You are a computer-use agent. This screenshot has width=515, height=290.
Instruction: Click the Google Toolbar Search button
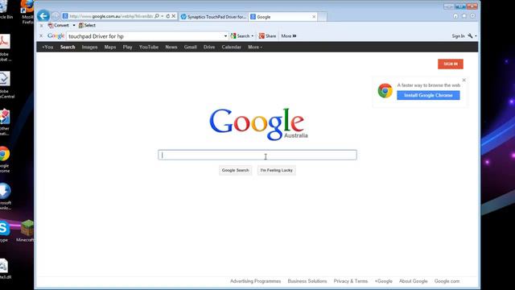(240, 36)
